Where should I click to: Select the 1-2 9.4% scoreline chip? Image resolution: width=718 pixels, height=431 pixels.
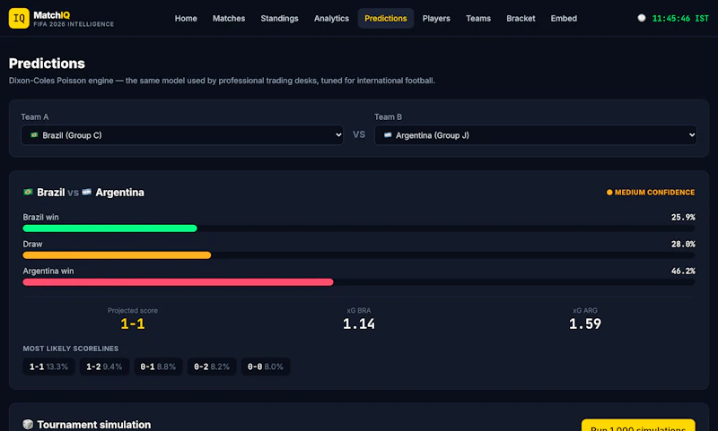pos(104,366)
